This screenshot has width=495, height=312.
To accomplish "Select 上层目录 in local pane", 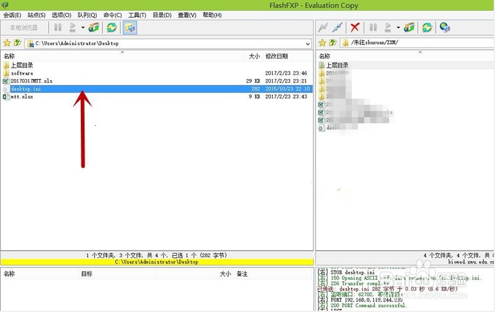I will (x=22, y=65).
